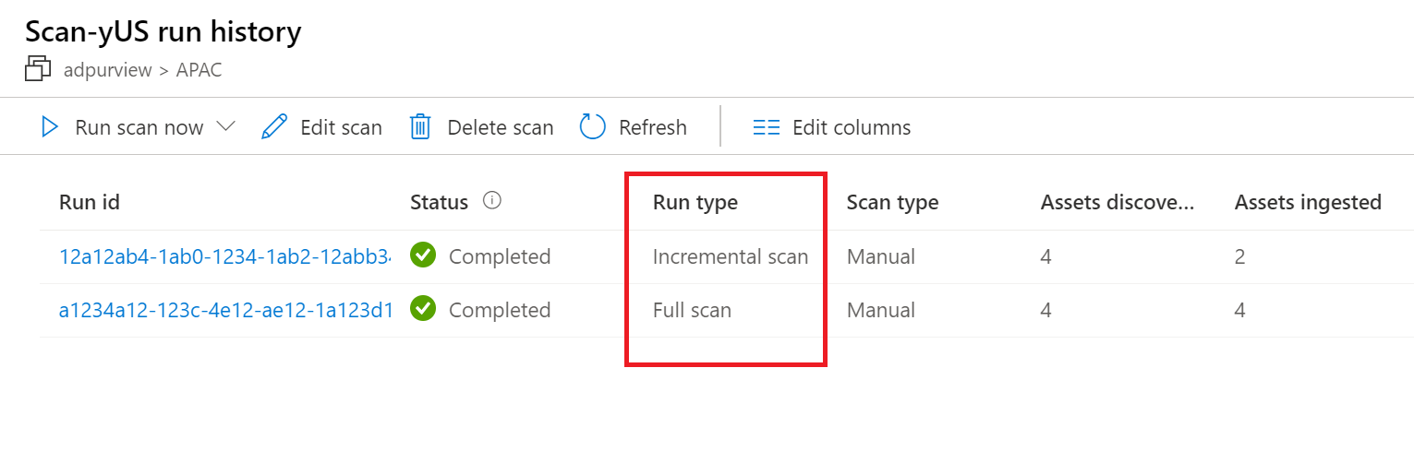The width and height of the screenshot is (1414, 463).
Task: Click the Delete scan label text
Action: [501, 127]
